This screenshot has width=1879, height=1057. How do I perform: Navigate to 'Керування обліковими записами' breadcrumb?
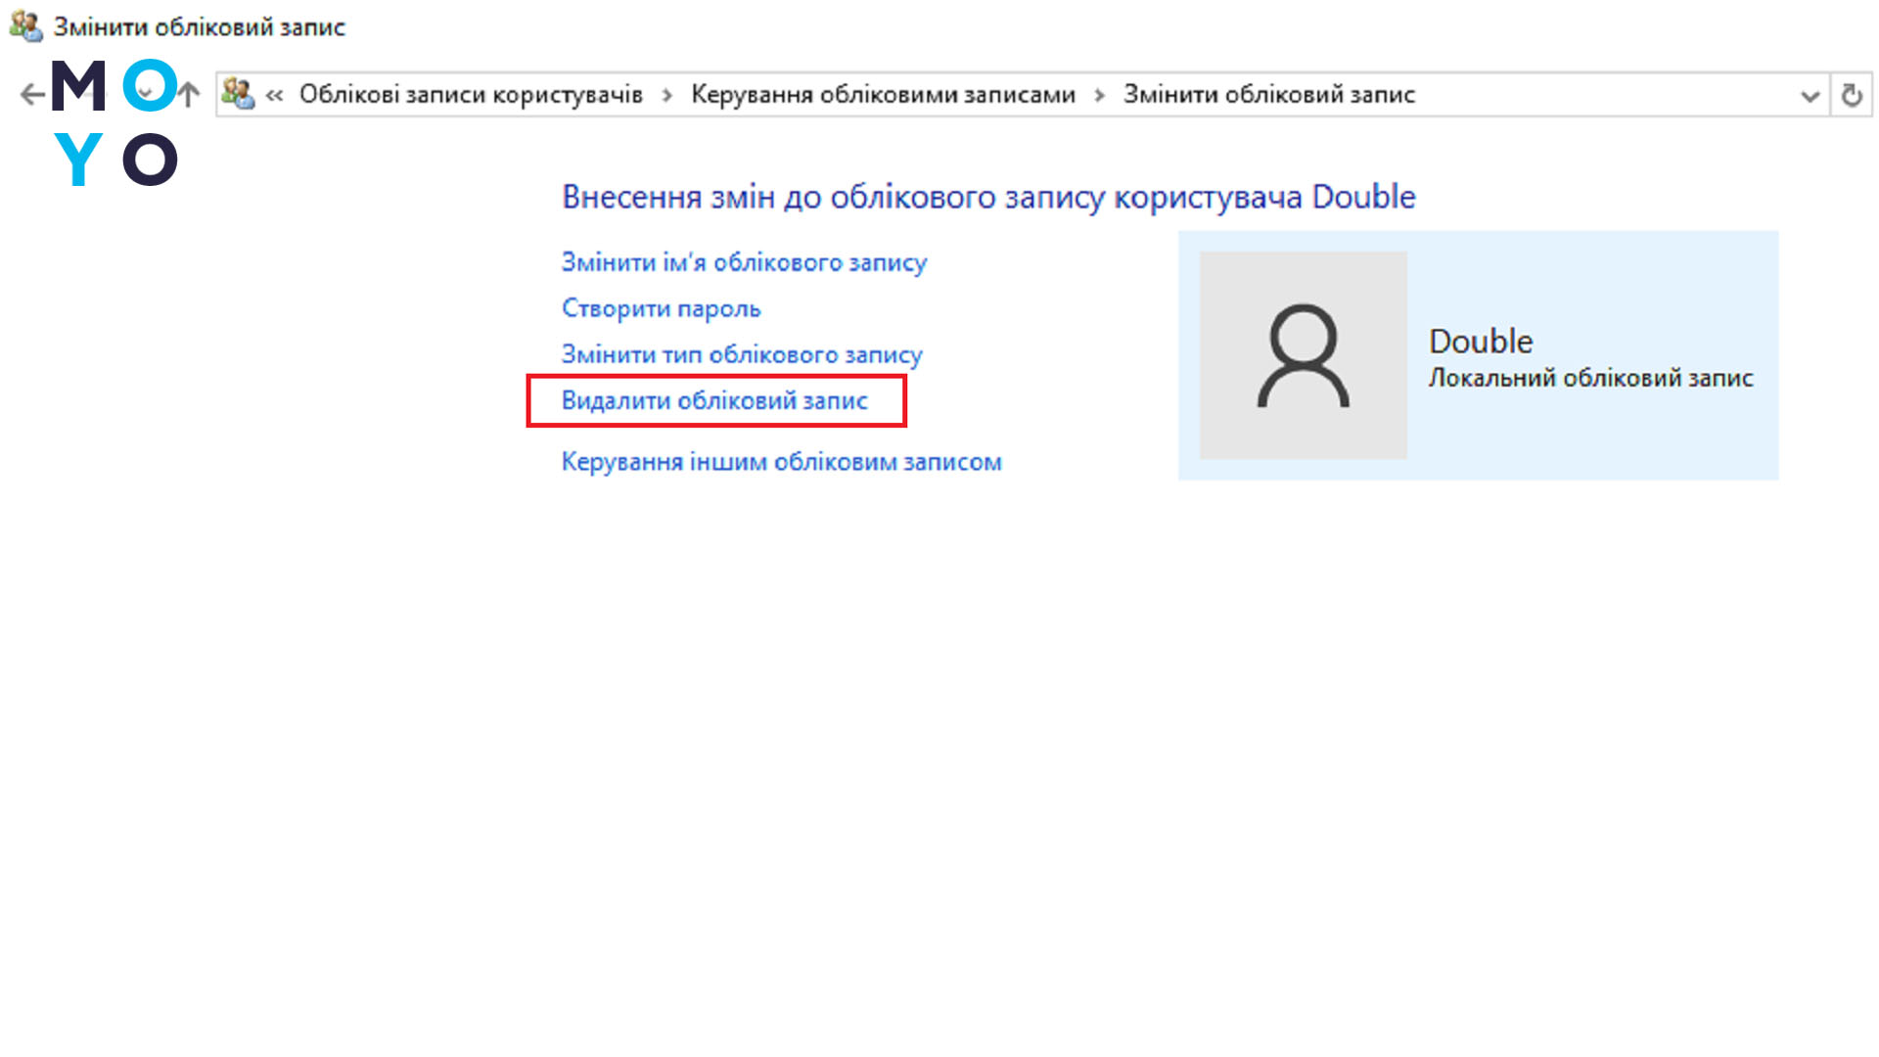tap(883, 94)
